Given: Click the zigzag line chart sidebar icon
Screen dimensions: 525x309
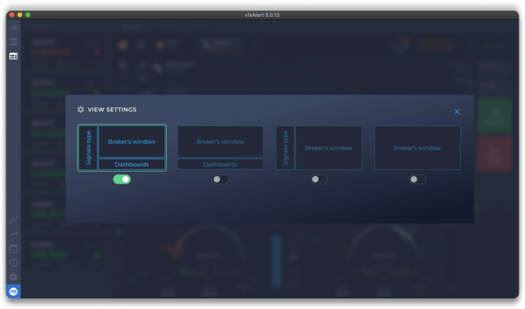Looking at the screenshot, I should click(13, 219).
